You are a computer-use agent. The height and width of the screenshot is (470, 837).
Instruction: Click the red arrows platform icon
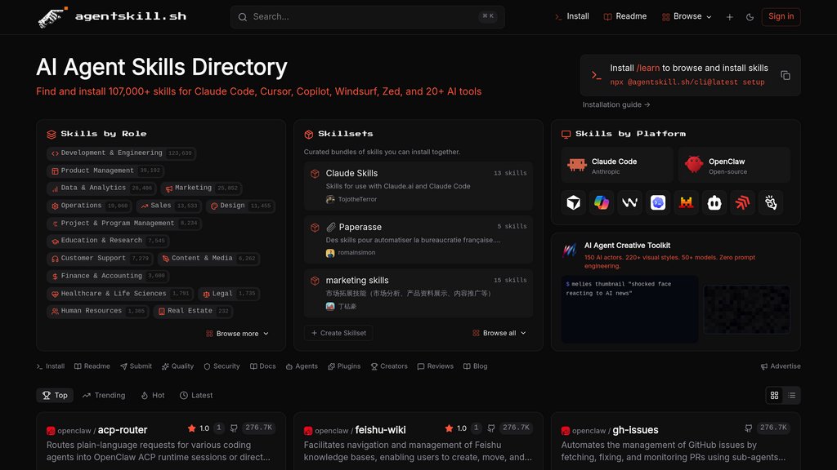pyautogui.click(x=742, y=202)
